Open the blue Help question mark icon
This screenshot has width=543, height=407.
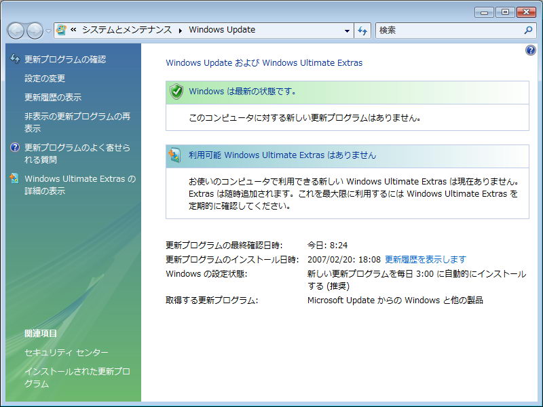(x=530, y=50)
